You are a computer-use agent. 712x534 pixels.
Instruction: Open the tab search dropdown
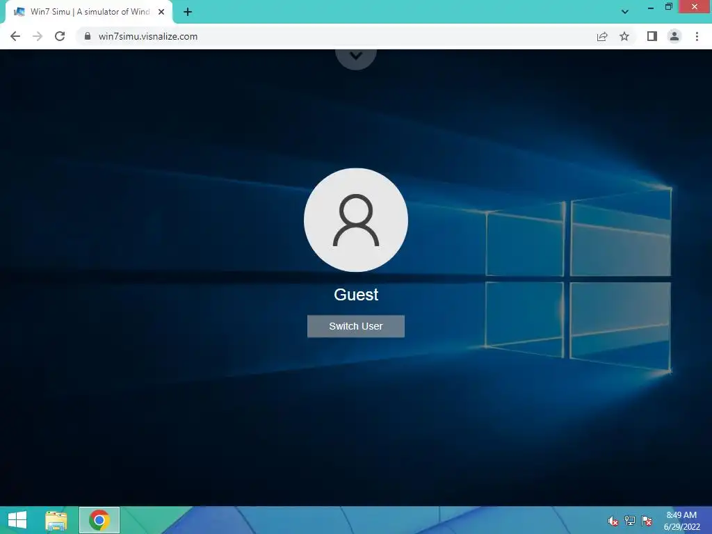coord(625,12)
